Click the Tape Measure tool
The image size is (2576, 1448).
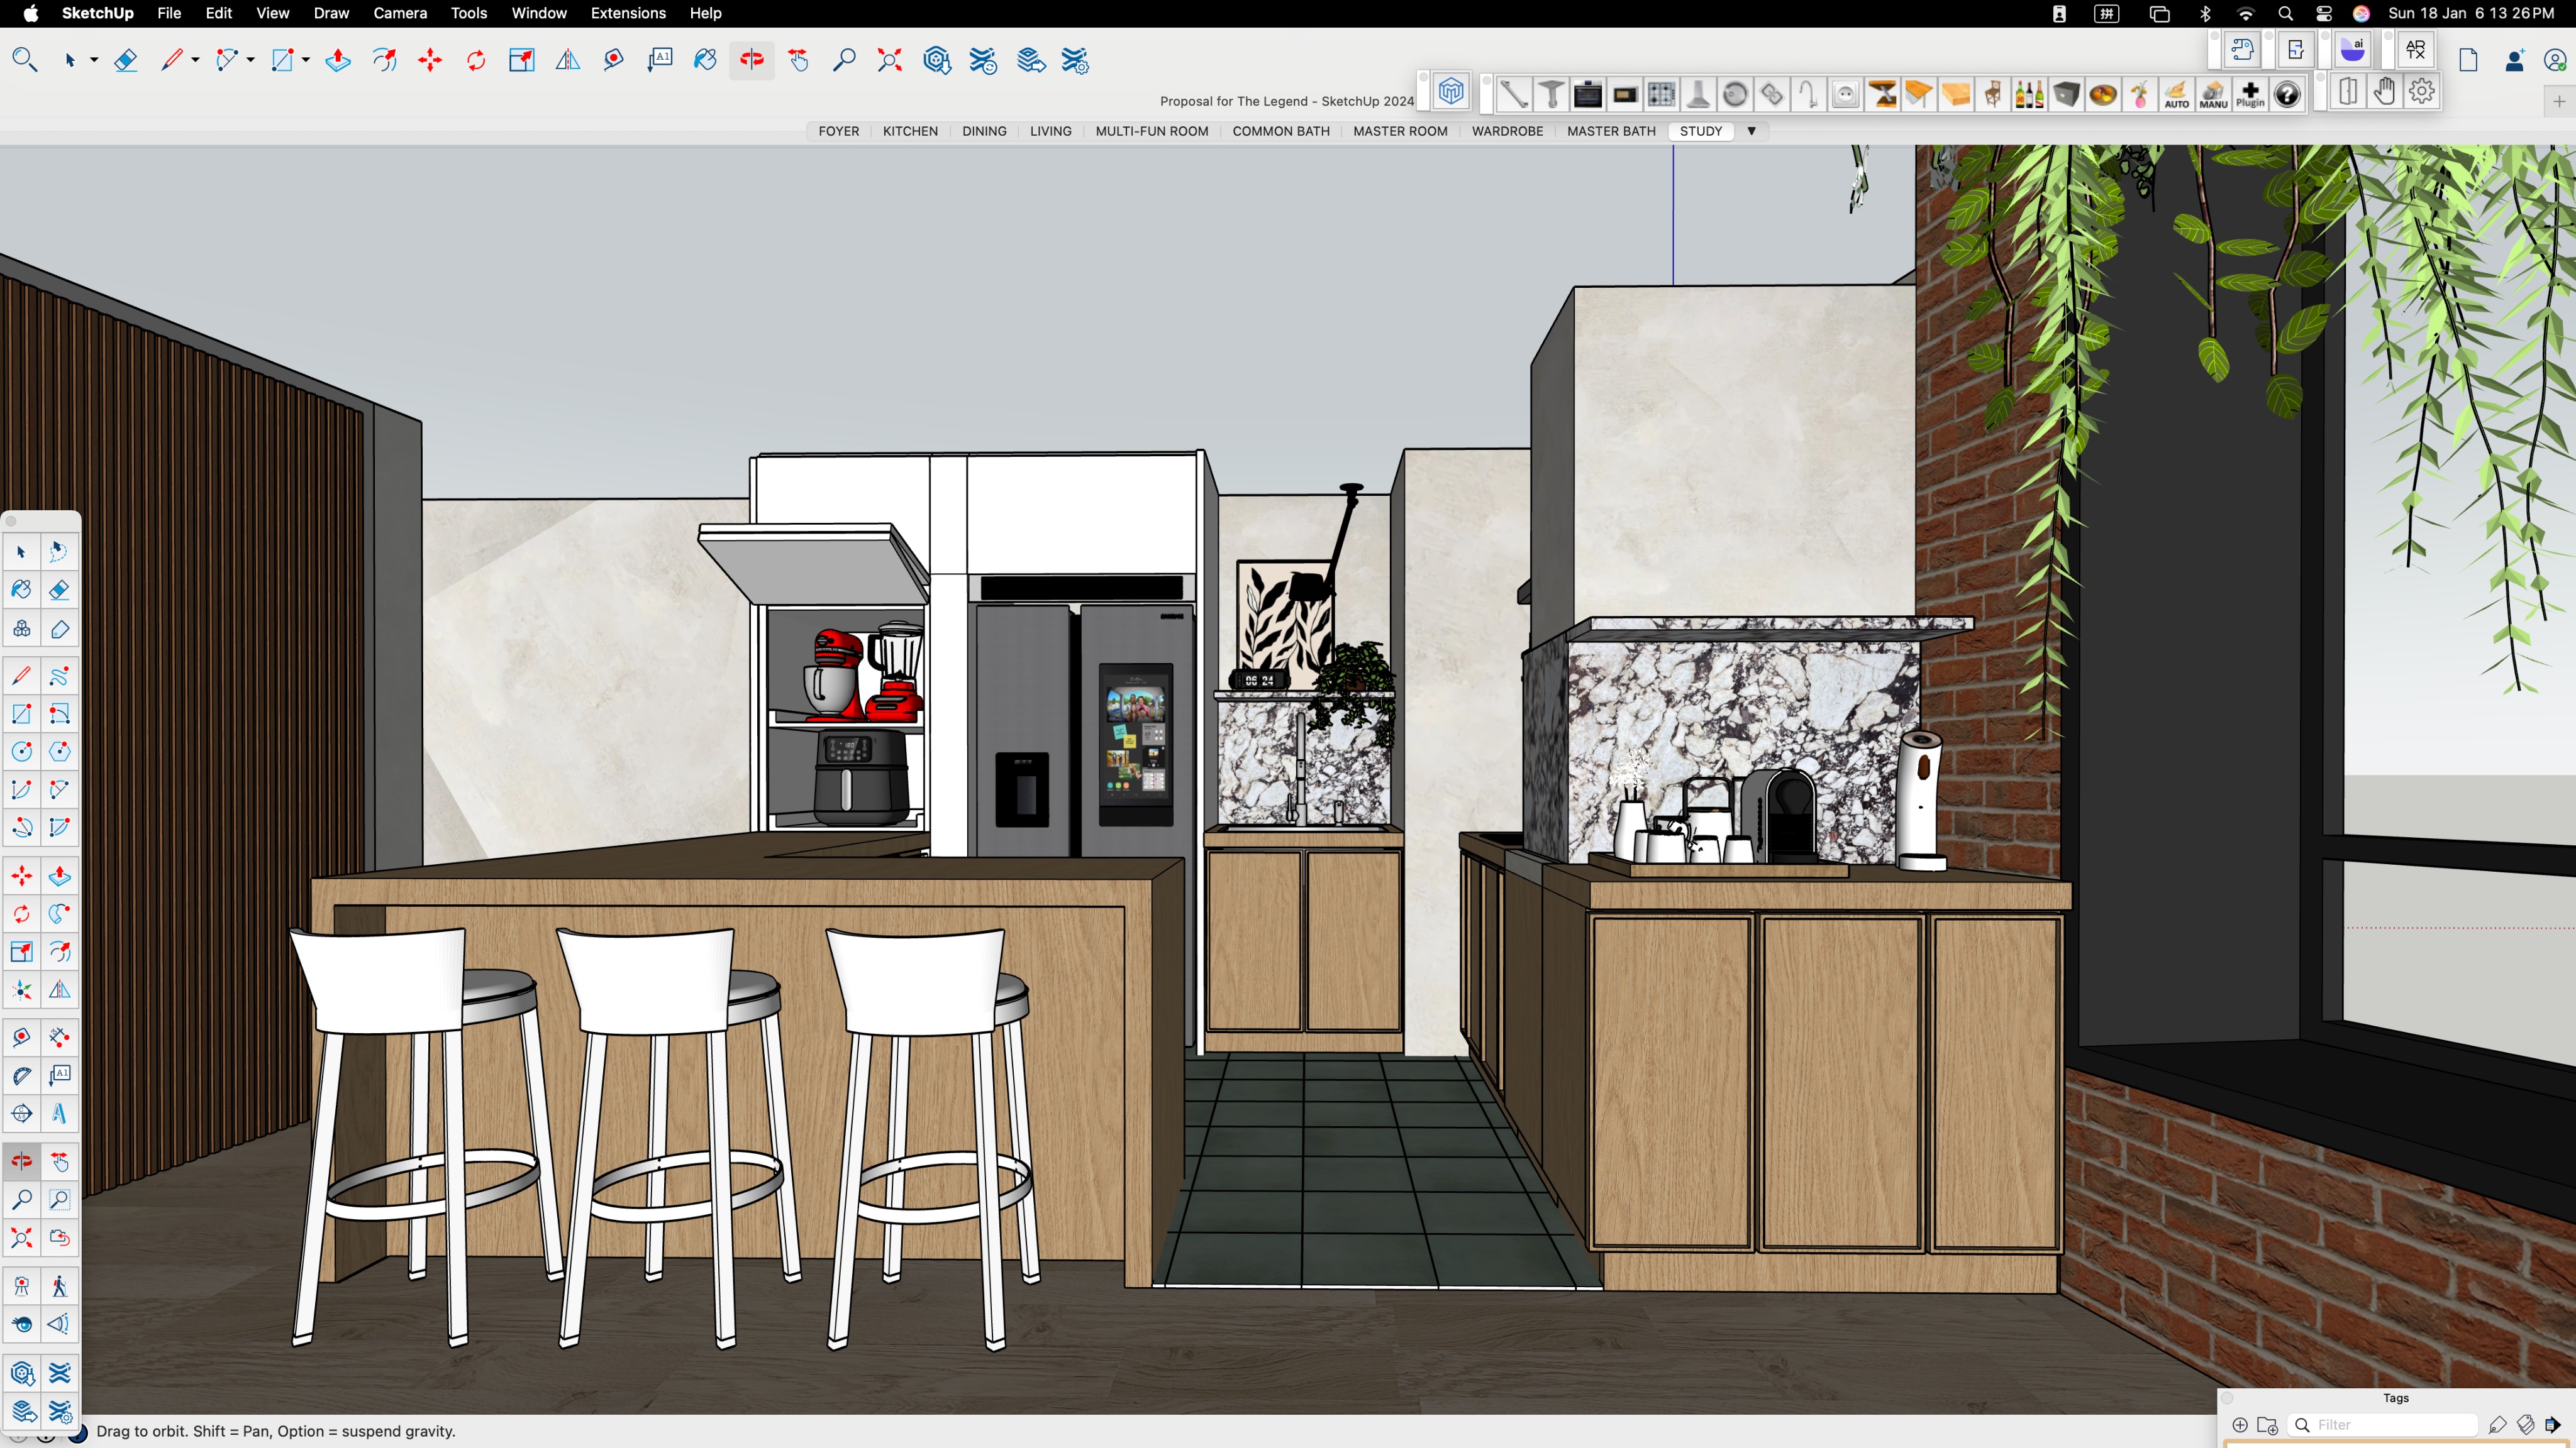pyautogui.click(x=613, y=60)
